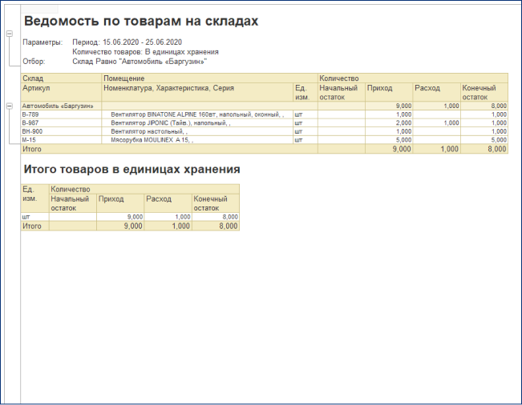Select article cell B-987
The image size is (522, 405).
tap(61, 123)
